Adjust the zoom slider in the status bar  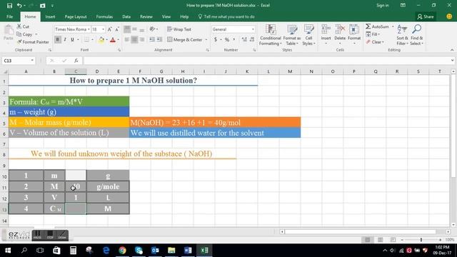(x=421, y=240)
